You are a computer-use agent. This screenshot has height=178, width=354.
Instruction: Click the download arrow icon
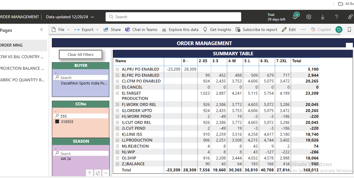pos(323,17)
